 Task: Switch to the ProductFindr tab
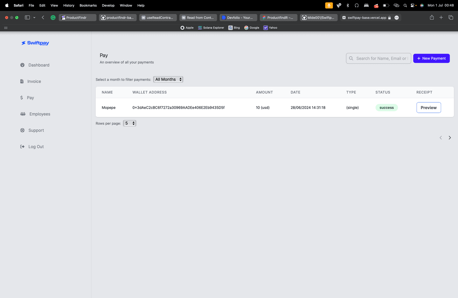click(78, 18)
